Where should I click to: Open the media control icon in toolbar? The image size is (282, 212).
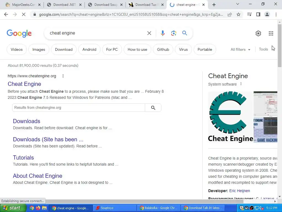(249, 14)
